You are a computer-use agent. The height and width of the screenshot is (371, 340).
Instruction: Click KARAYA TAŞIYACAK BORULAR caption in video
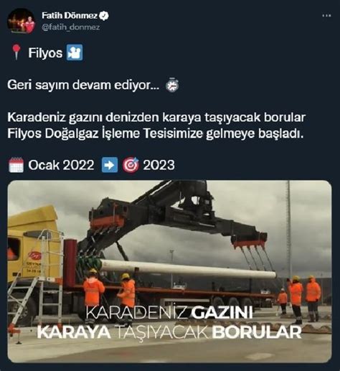tap(169, 332)
